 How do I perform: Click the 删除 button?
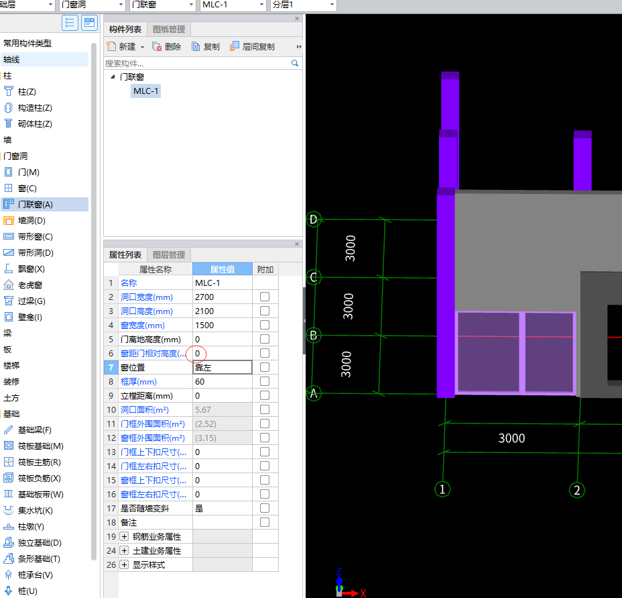[x=167, y=46]
